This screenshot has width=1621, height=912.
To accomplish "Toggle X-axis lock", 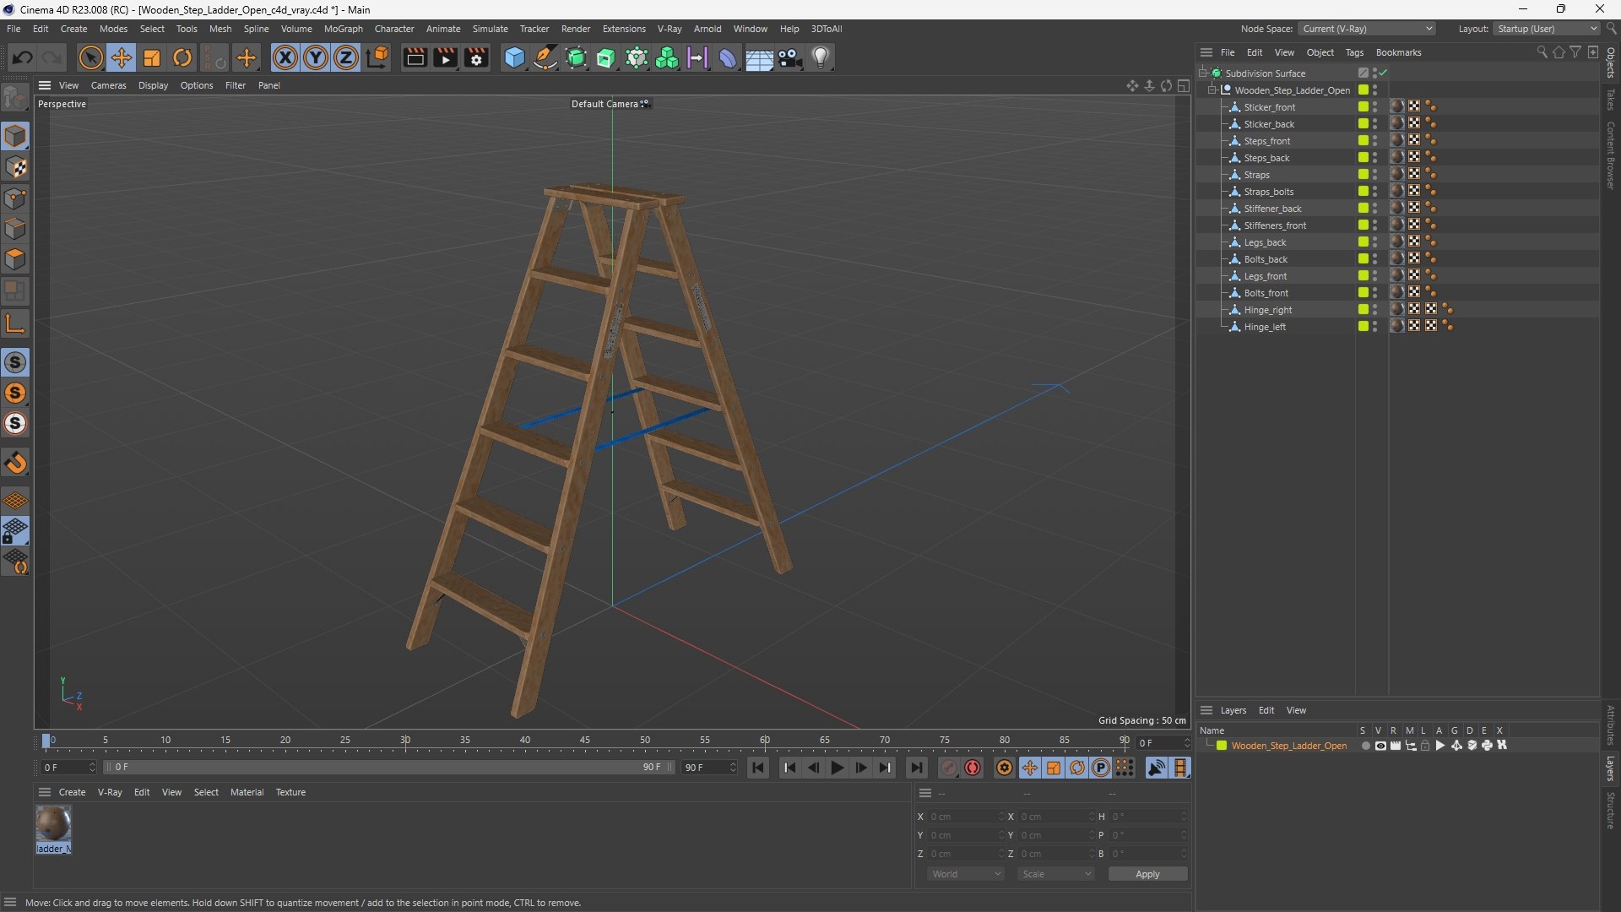I will [285, 57].
